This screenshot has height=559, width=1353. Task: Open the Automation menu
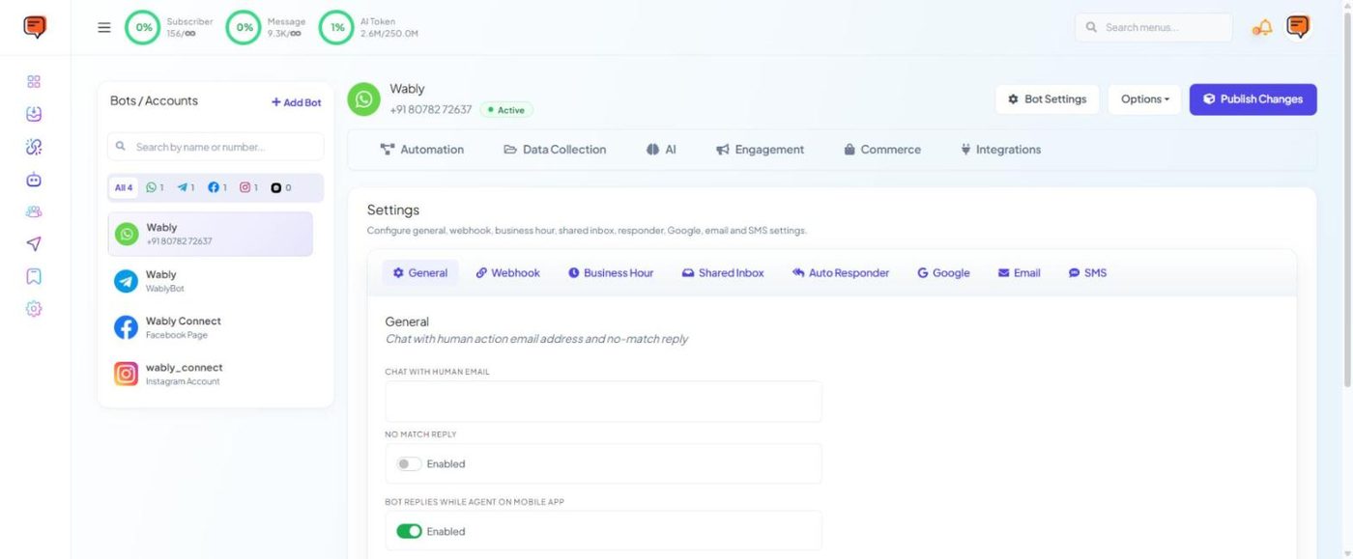pos(422,150)
